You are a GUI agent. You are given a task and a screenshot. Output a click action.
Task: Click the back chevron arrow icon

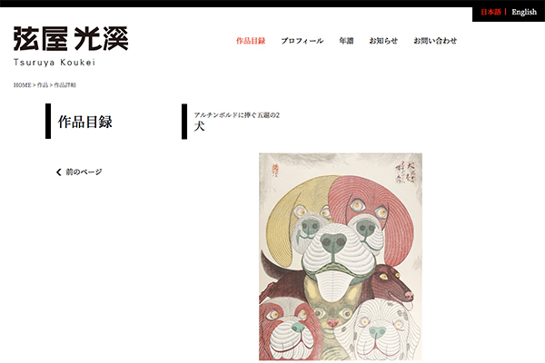coord(59,172)
